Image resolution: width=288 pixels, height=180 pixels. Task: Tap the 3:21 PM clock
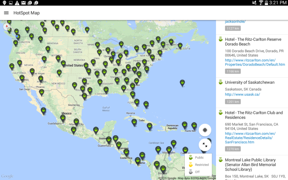point(278,3)
